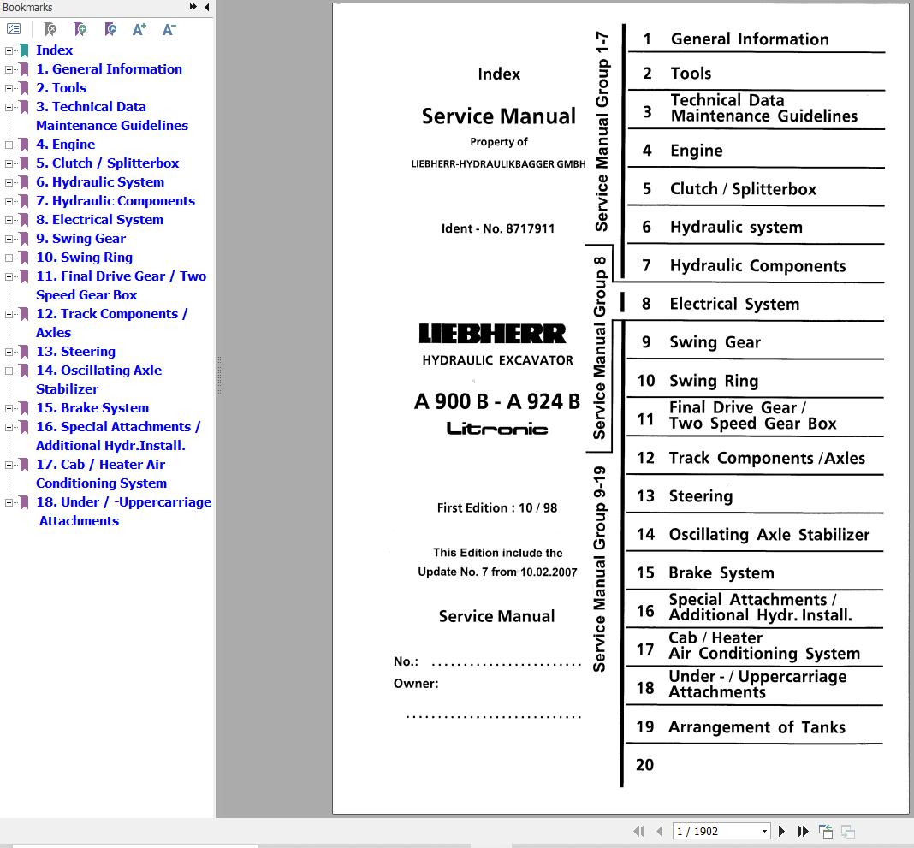
Task: Expand the 2. Tools bookmark
Action: pyautogui.click(x=9, y=89)
